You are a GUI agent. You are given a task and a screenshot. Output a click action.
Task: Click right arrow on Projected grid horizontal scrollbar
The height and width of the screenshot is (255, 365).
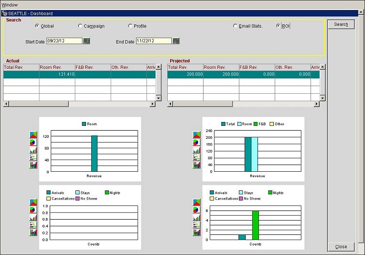point(317,104)
